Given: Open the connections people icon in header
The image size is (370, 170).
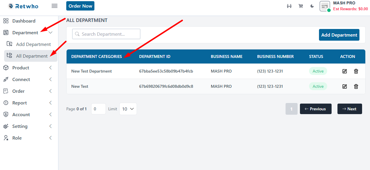Looking at the screenshot, I should [289, 6].
